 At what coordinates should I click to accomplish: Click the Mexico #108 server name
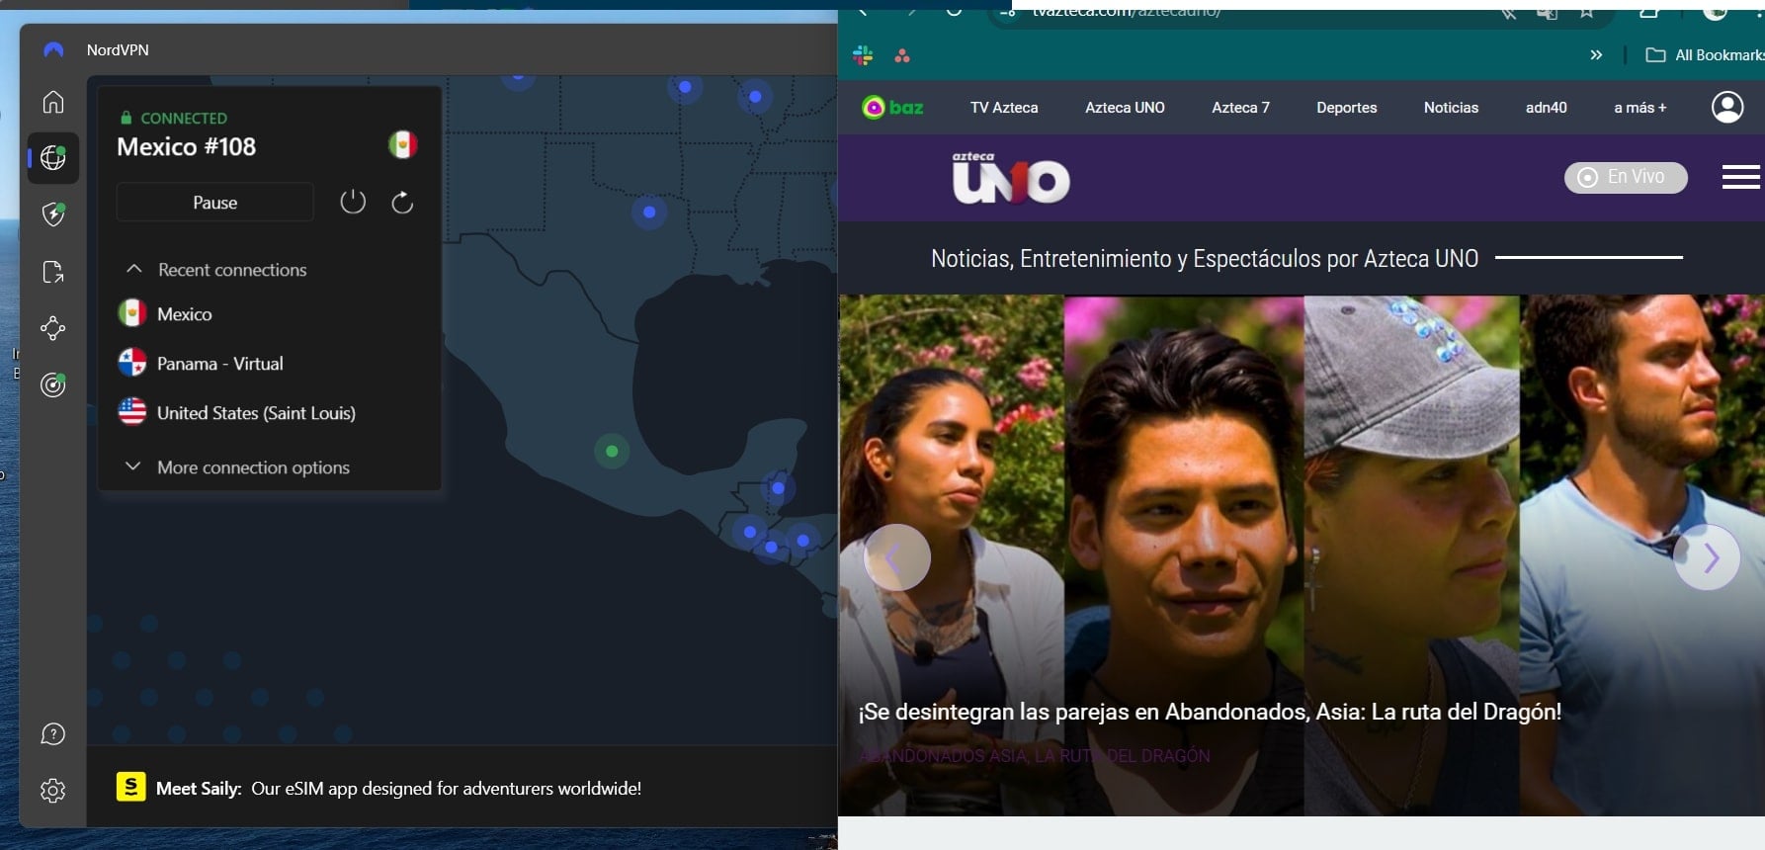click(x=186, y=146)
